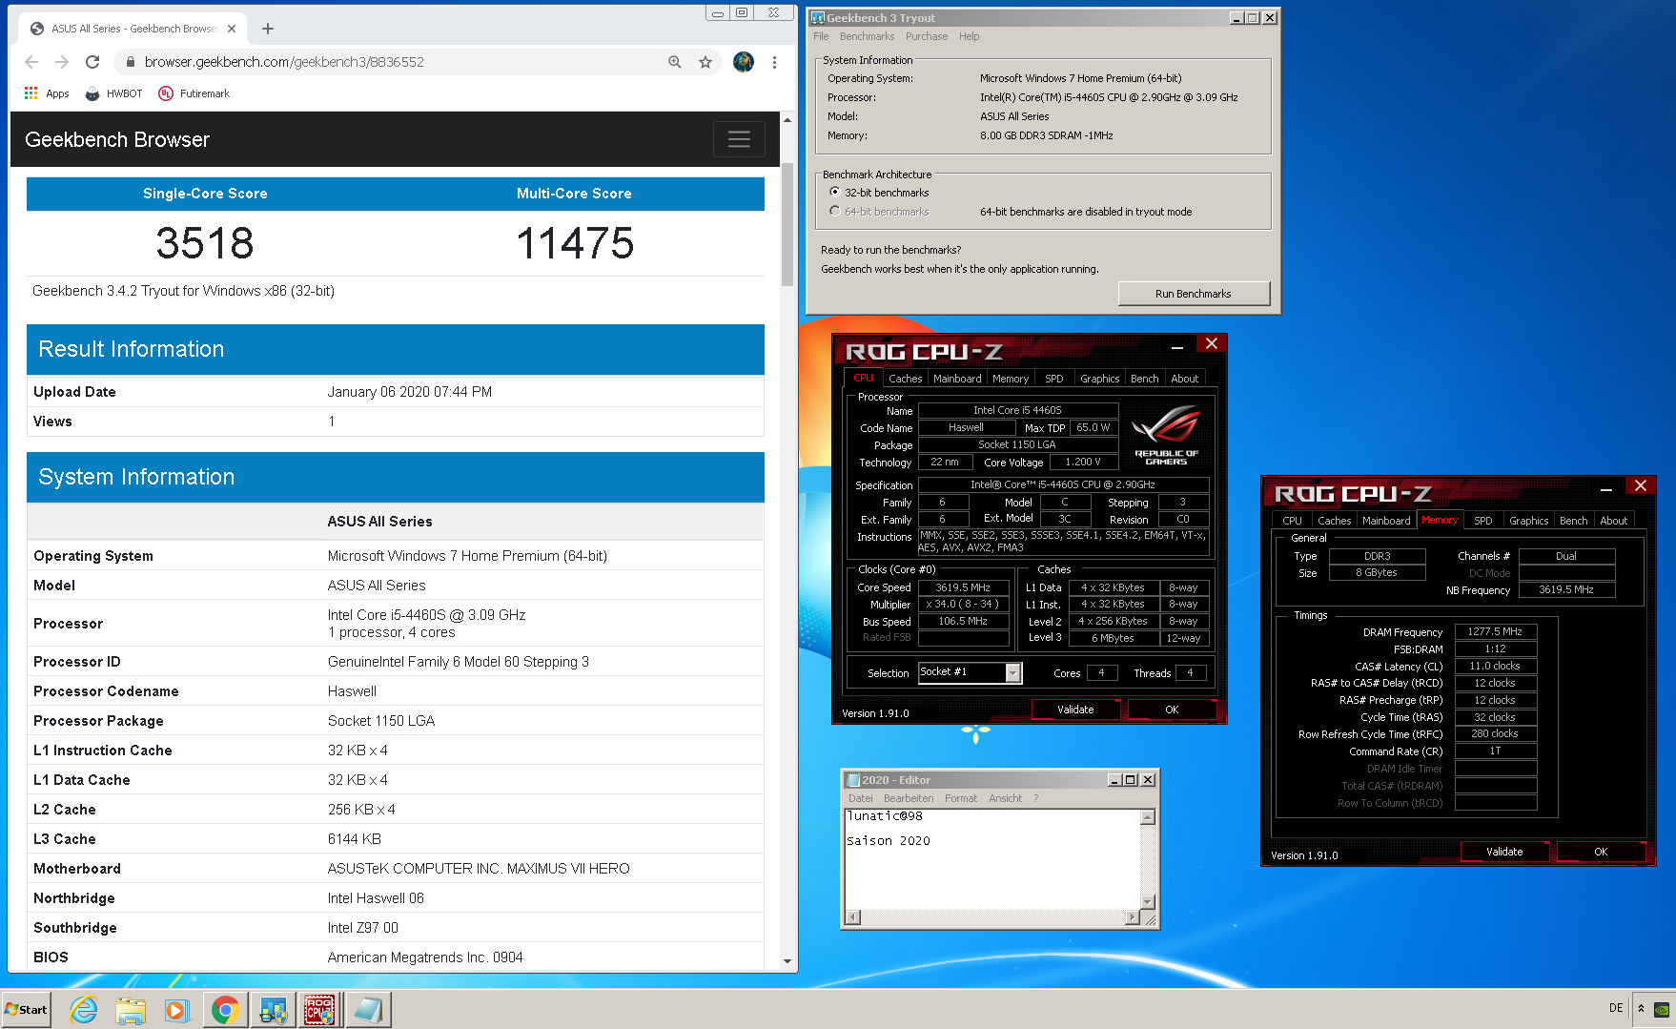Click Validate in left CPU-Z window
Image resolution: width=1676 pixels, height=1029 pixels.
click(1075, 710)
